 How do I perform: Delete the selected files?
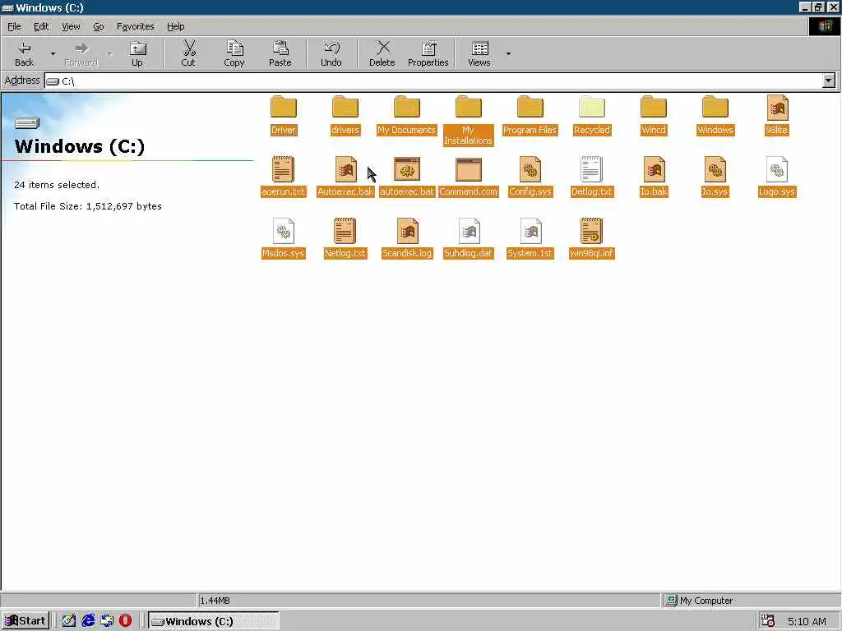382,53
